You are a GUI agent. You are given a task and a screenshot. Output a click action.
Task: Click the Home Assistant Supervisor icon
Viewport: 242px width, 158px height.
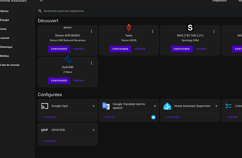coord(167,106)
